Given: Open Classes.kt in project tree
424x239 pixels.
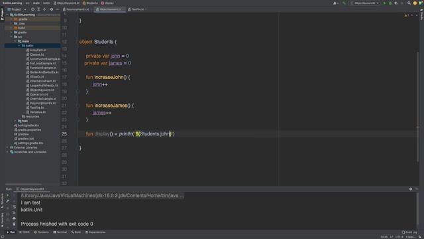Looking at the screenshot, I should [x=37, y=54].
